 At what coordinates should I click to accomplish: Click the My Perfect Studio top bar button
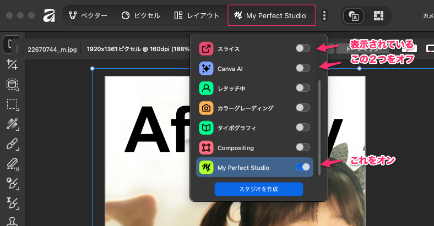point(271,16)
